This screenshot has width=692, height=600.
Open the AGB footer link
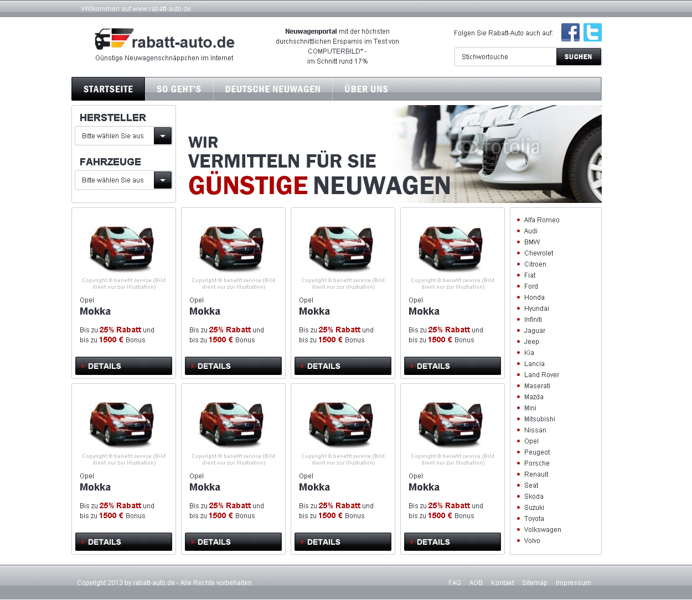[x=476, y=583]
